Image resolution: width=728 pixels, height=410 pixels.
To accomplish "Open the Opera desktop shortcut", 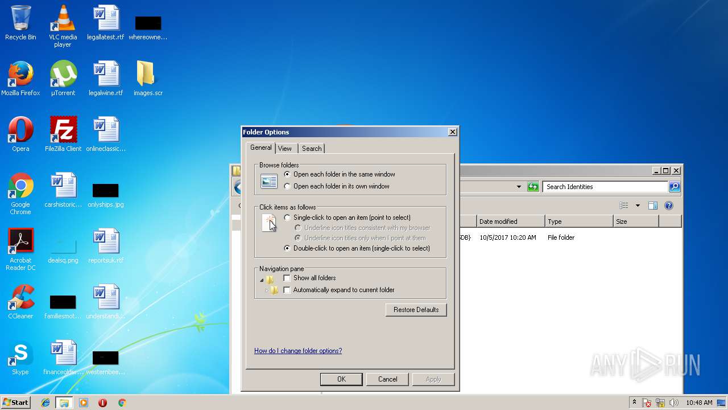I will [x=20, y=134].
